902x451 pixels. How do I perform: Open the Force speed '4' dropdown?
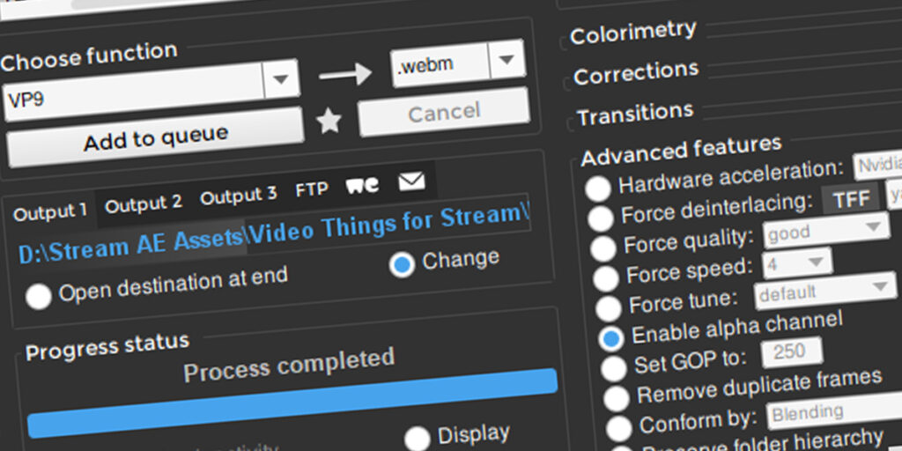tap(797, 264)
